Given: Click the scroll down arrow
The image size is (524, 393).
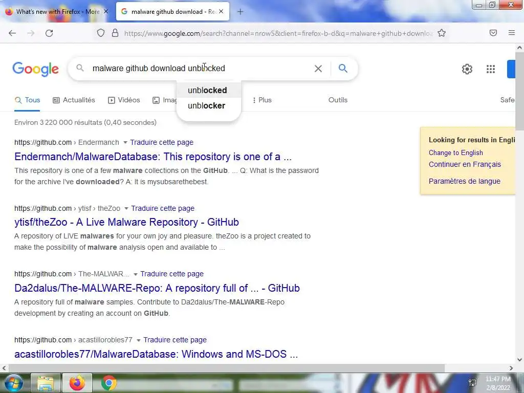Looking at the screenshot, I should pyautogui.click(x=519, y=360).
